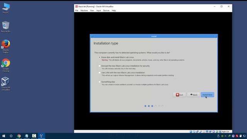
Task: Enable Encrypt the new Black Lab Linux installation
Action: point(100,66)
